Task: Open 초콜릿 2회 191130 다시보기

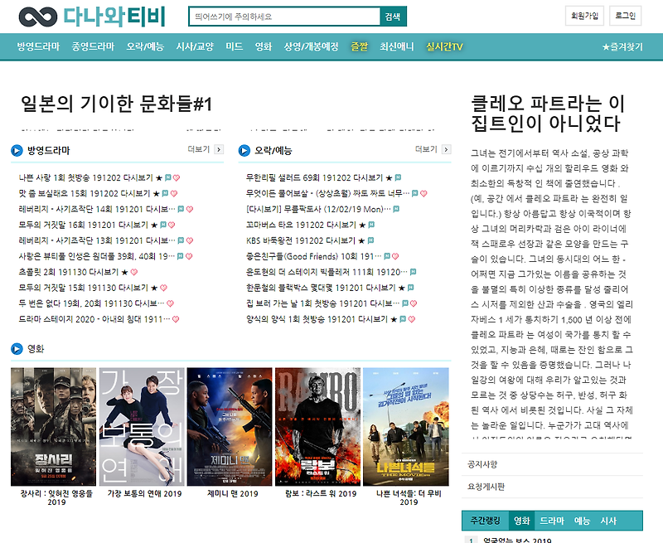Action: pos(69,272)
